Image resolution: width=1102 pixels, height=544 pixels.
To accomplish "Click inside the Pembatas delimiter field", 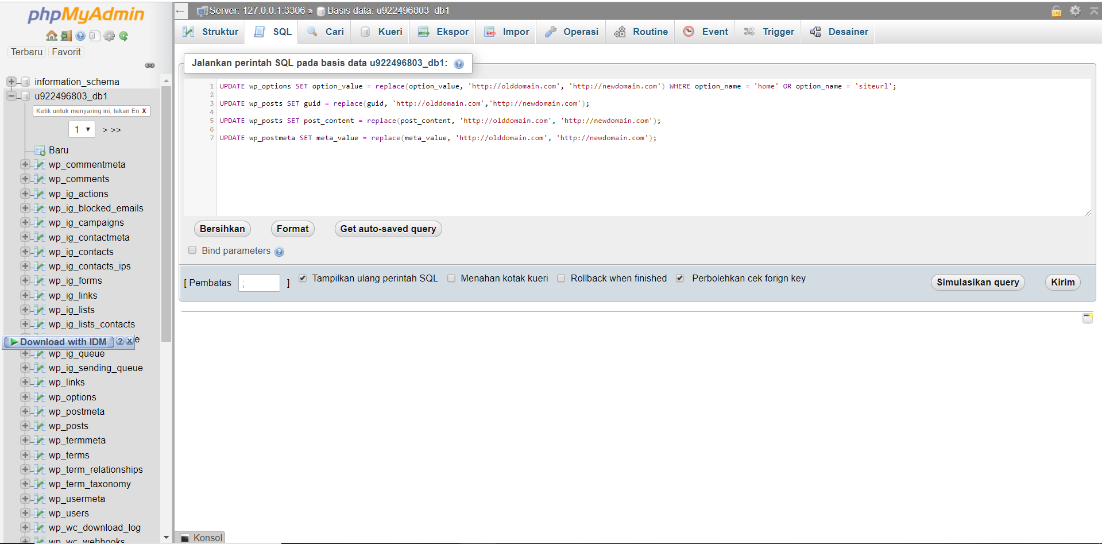I will [259, 283].
